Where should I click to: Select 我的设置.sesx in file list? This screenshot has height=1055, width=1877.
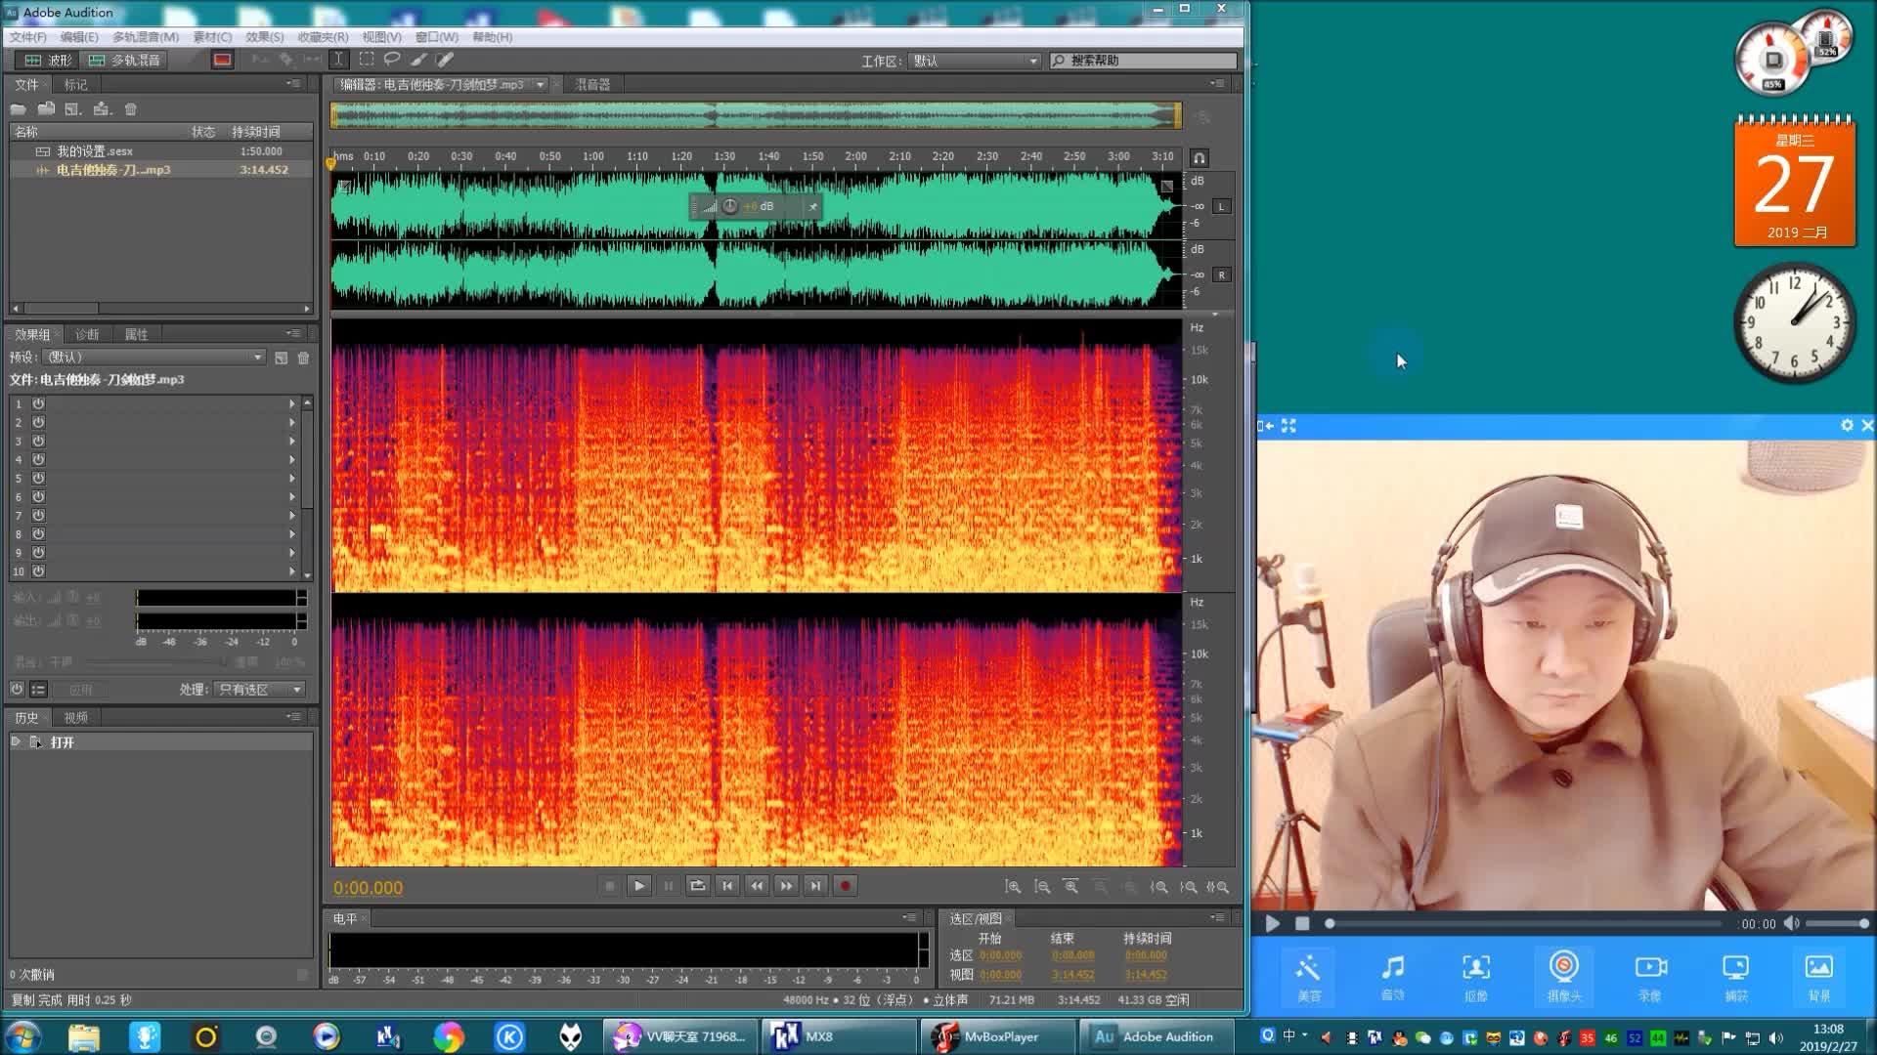tap(161, 151)
